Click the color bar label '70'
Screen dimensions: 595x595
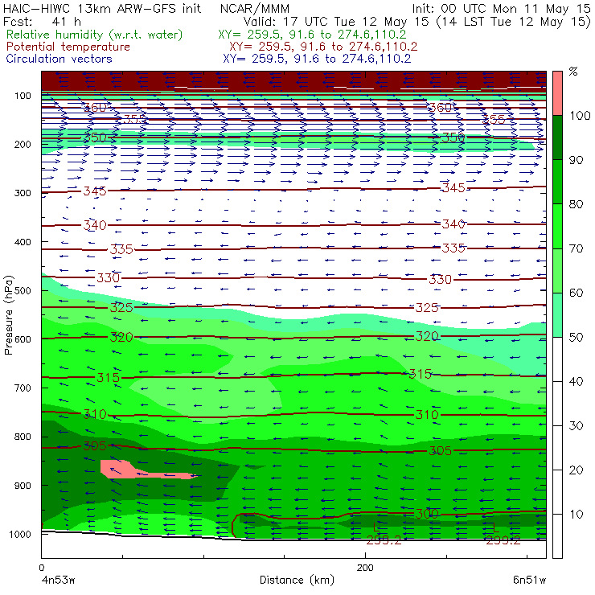[x=576, y=248]
